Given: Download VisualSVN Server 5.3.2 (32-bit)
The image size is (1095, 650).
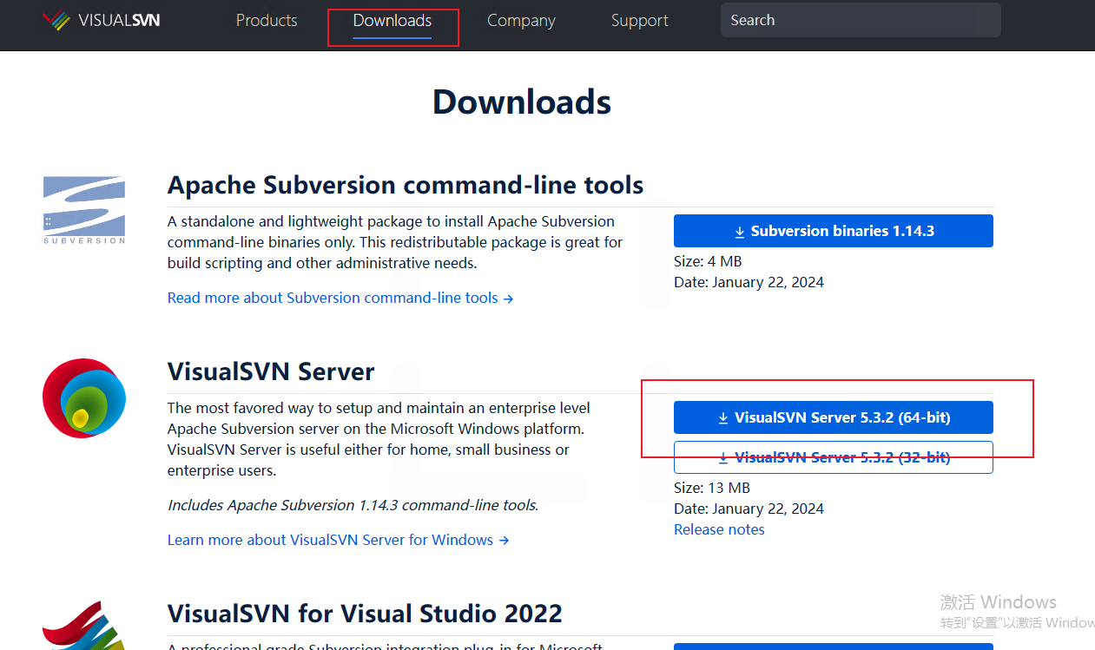Looking at the screenshot, I should pyautogui.click(x=834, y=457).
